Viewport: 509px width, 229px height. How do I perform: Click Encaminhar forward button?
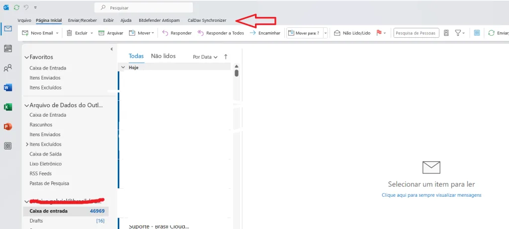(x=265, y=33)
